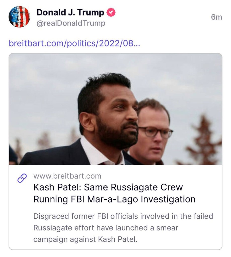Screen dimensions: 231x257
Task: Open the "Kash Patel: Same Russiagate Crew" headline line
Action: point(108,187)
